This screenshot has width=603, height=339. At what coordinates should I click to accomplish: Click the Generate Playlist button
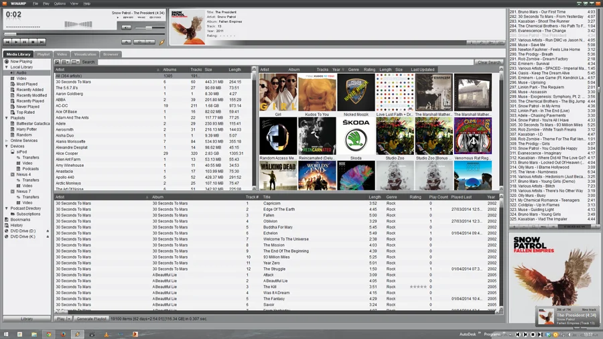(92, 319)
